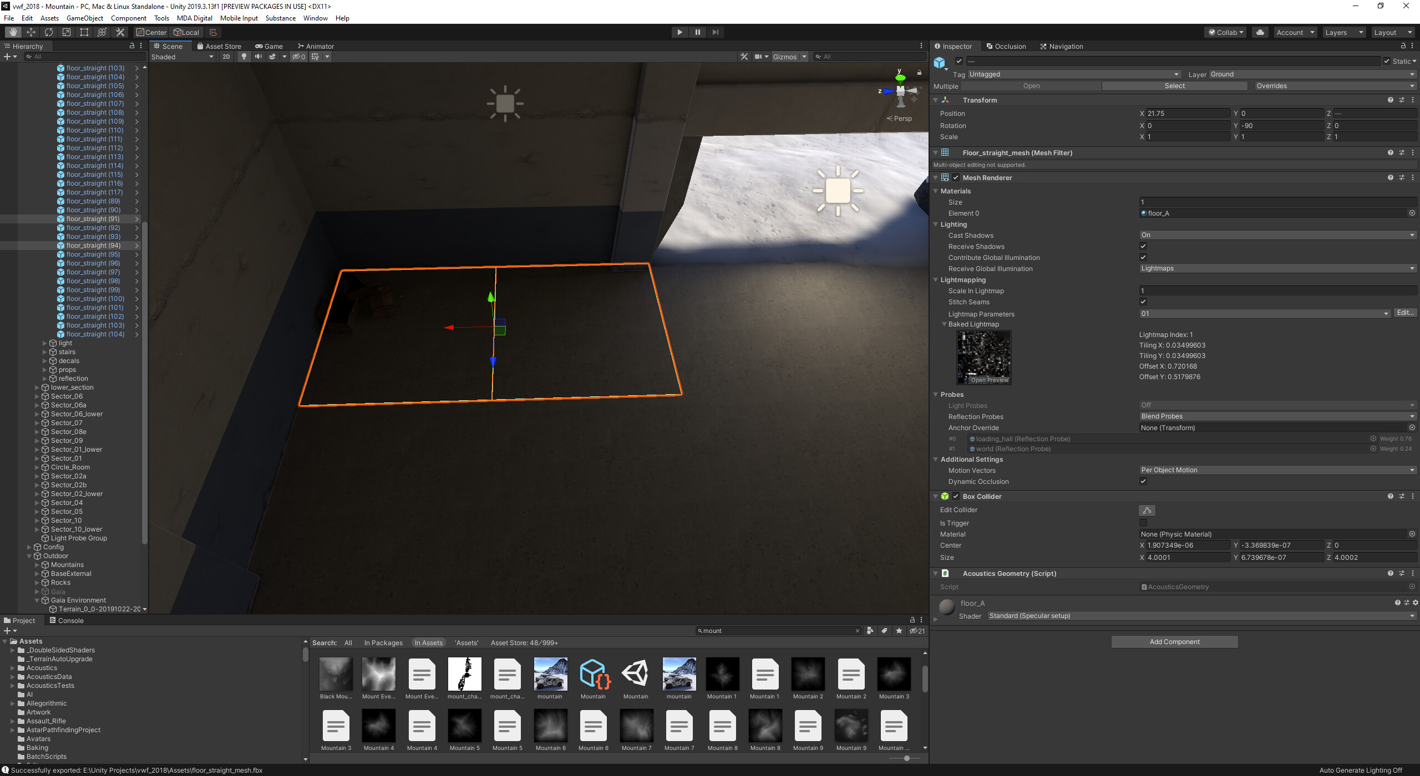Select the Hand tool in the toolbar
The width and height of the screenshot is (1420, 776).
13,32
